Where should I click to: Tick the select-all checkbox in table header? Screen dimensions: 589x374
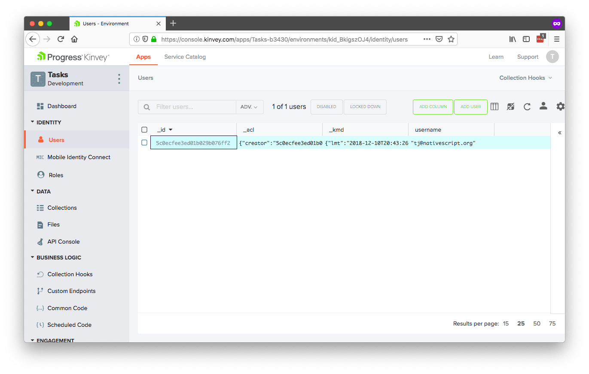coord(144,130)
